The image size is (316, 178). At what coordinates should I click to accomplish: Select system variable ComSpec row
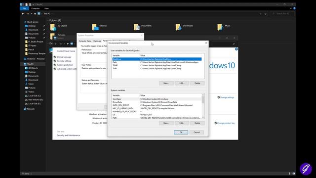coord(157,99)
